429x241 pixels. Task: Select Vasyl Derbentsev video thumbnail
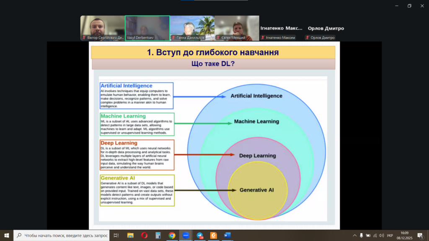(147, 28)
